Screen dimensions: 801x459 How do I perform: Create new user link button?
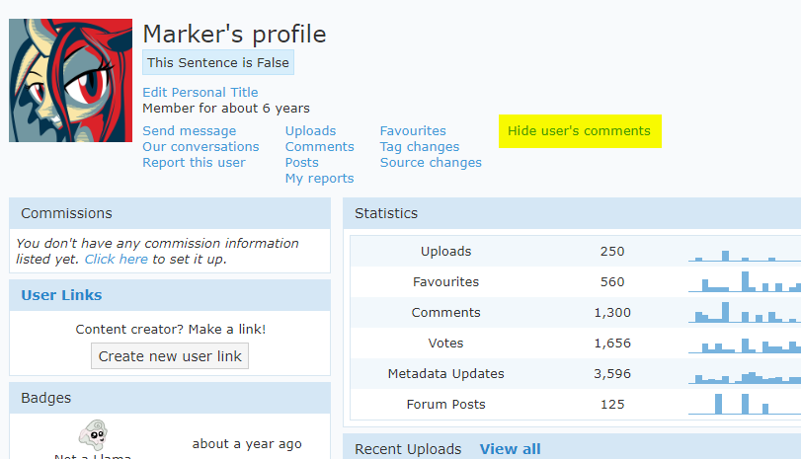click(170, 356)
